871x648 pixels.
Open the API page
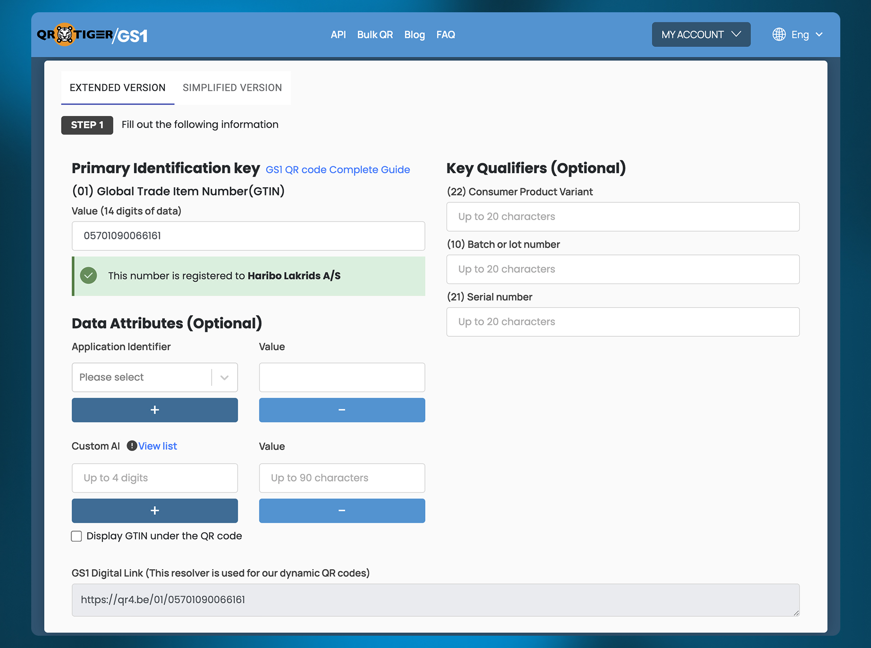pos(338,35)
